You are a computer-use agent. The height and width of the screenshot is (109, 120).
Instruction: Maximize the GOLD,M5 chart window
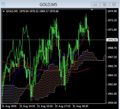104,4
